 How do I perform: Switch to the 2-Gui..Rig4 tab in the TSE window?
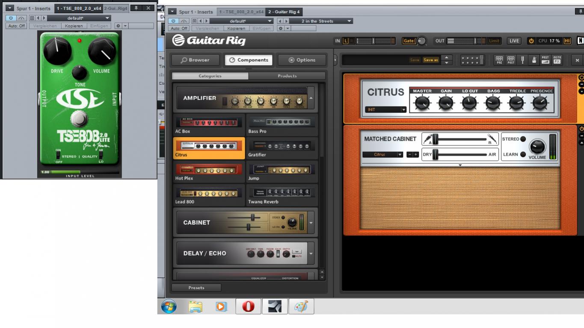pyautogui.click(x=116, y=8)
